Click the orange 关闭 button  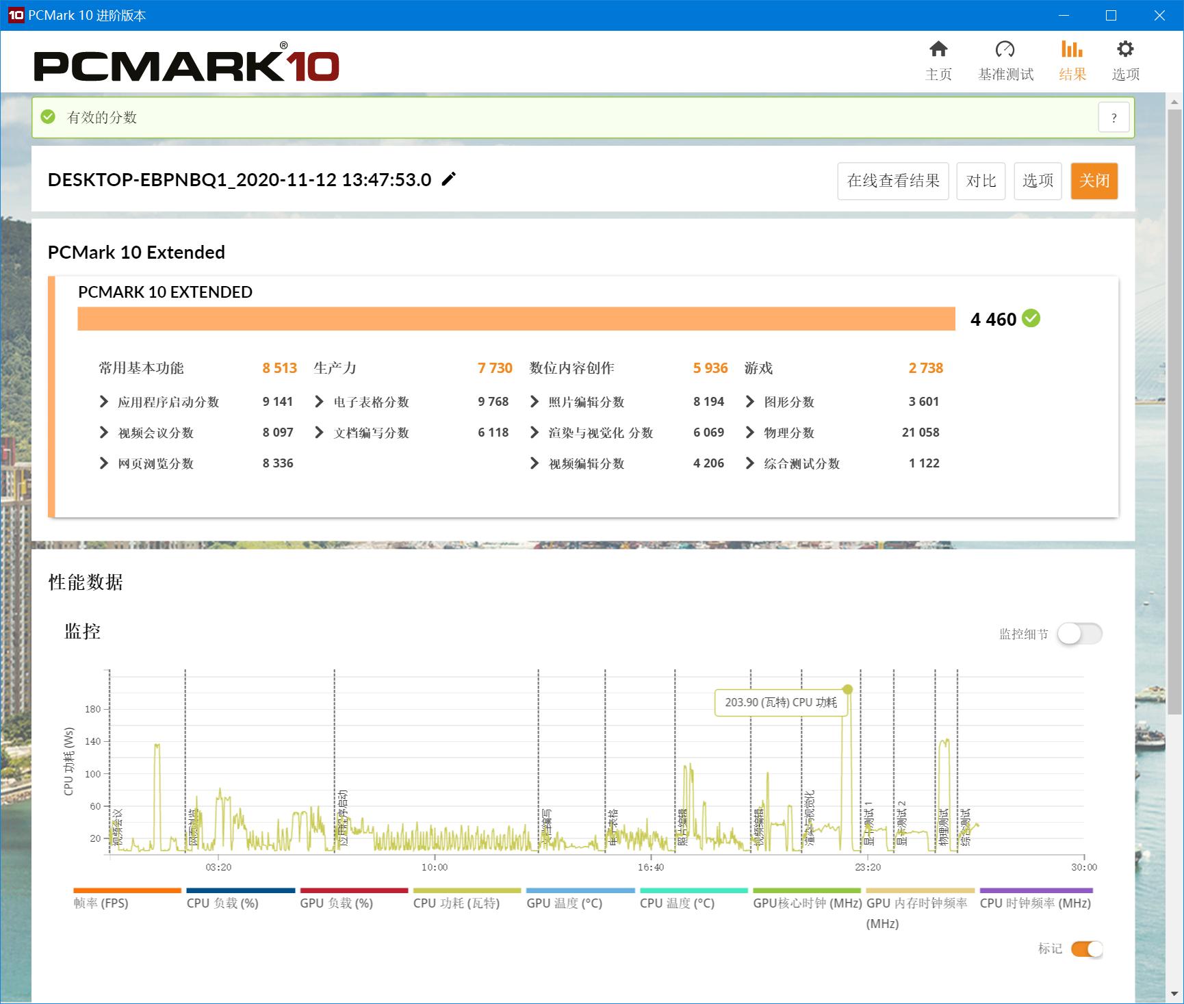coord(1094,181)
